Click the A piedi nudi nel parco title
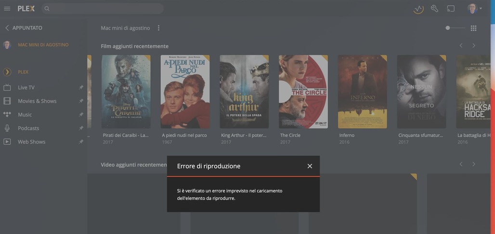Viewport: 495px width, 234px height. pos(184,135)
